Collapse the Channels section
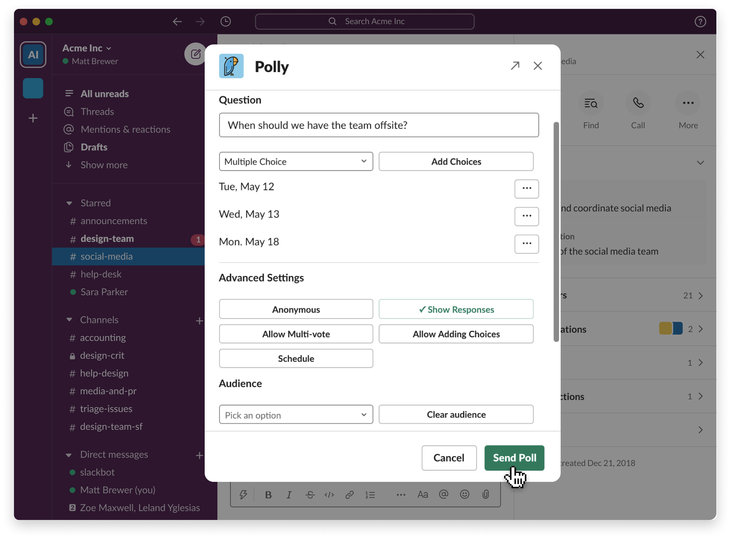Viewport: 731px width, 539px height. coord(69,320)
